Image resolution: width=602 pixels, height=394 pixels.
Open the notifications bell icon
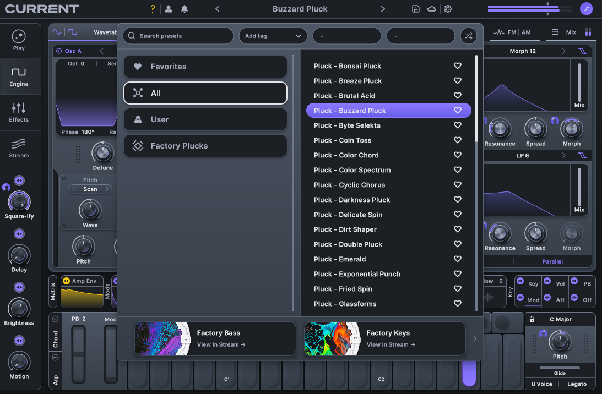184,9
